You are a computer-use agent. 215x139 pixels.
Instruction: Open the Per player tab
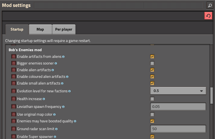[x=64, y=29]
